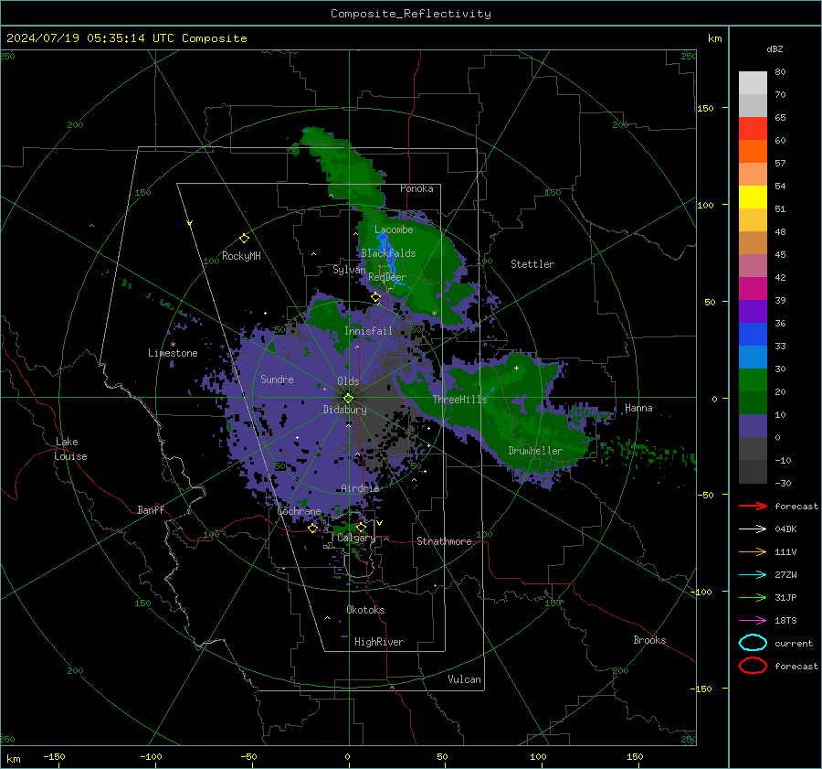Click the Vulcan city label
822x769 pixels.
tap(465, 679)
